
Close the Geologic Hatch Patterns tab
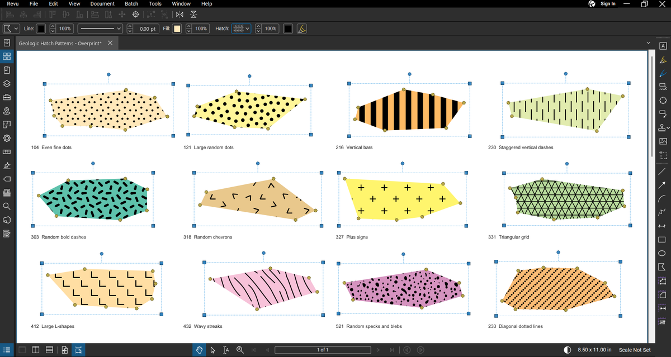click(x=110, y=43)
